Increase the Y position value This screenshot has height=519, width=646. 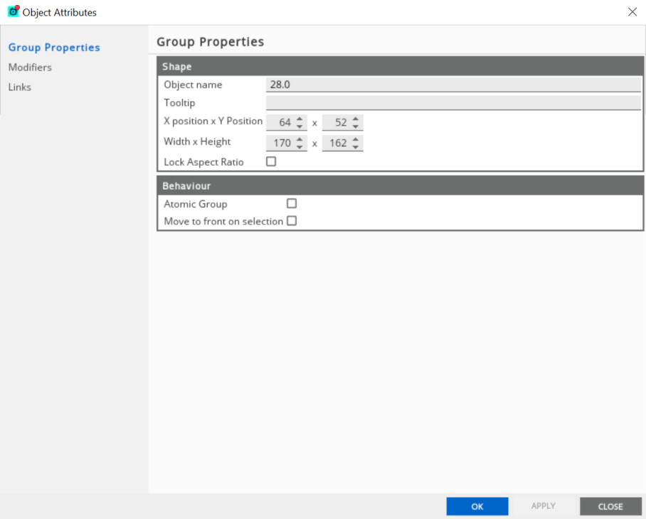tap(356, 119)
